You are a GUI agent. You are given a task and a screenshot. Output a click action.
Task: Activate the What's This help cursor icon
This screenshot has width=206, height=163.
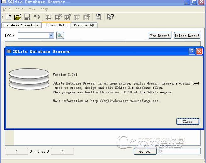(111, 17)
